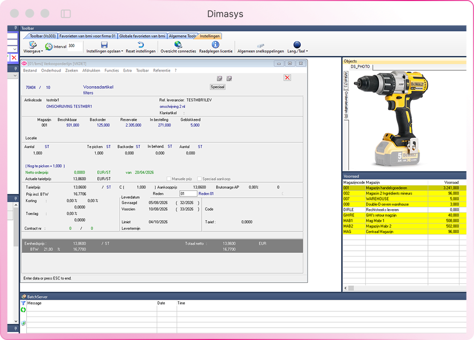The height and width of the screenshot is (340, 474).
Task: Click green refresh icon in BatchServer panel
Action: 24,310
